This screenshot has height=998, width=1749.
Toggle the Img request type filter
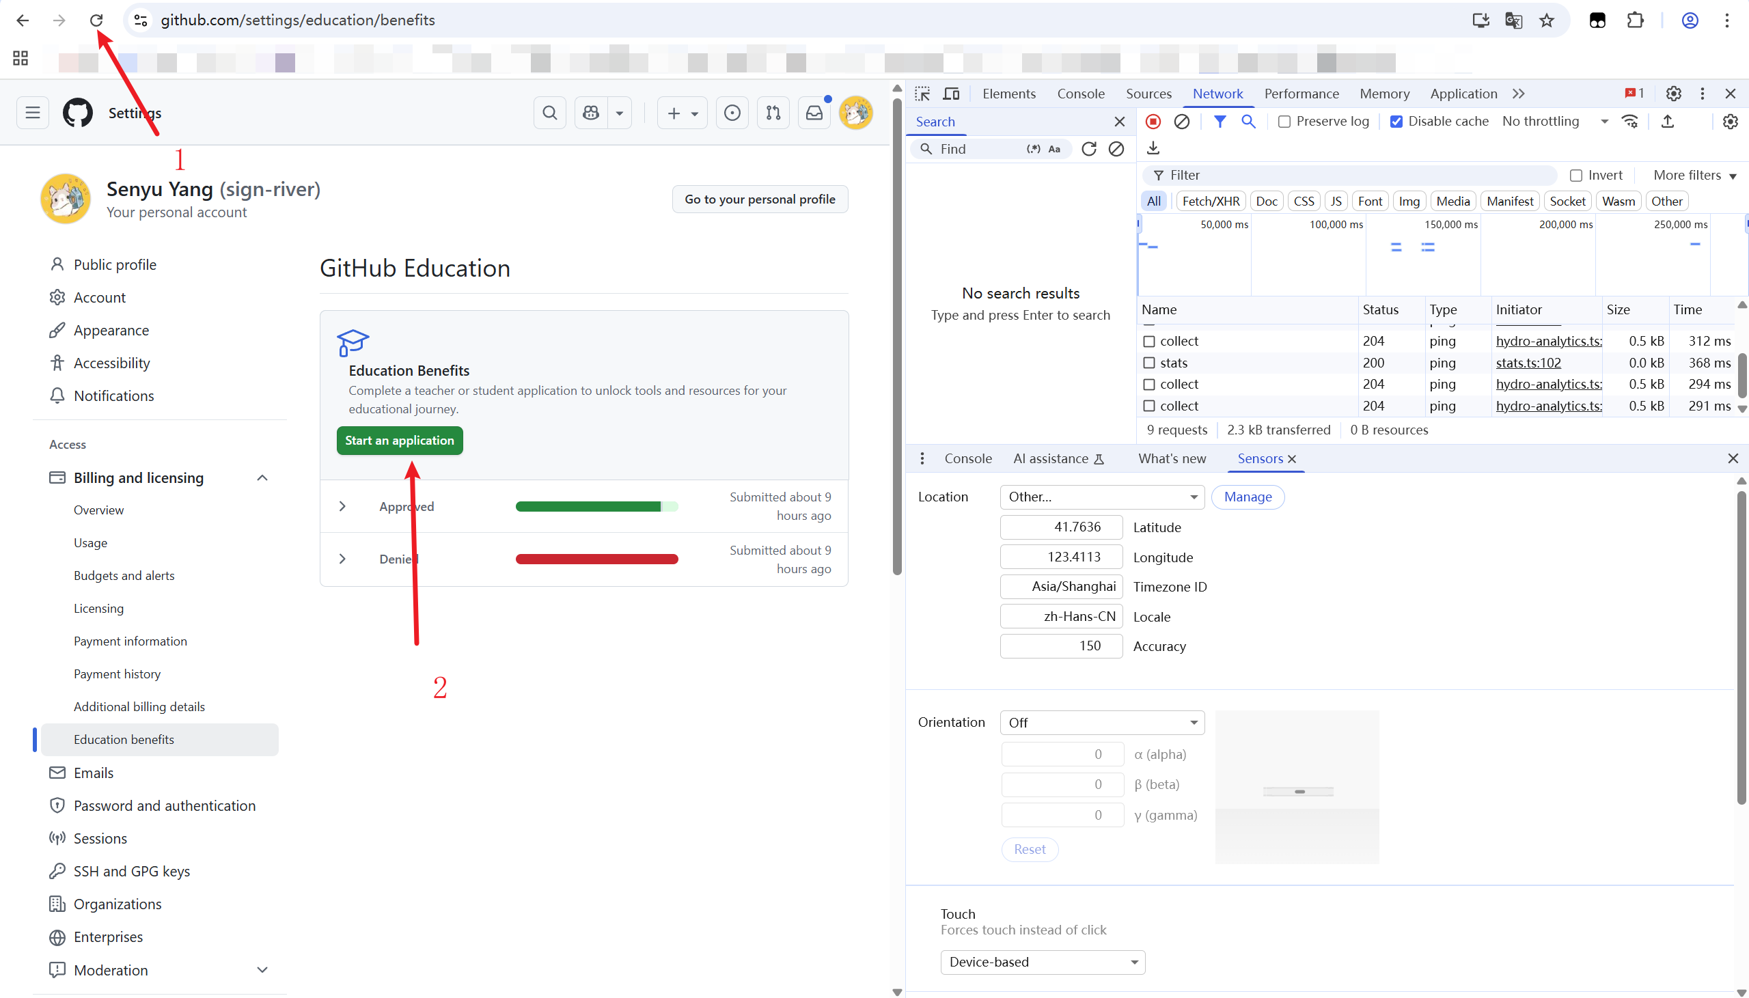coord(1409,202)
